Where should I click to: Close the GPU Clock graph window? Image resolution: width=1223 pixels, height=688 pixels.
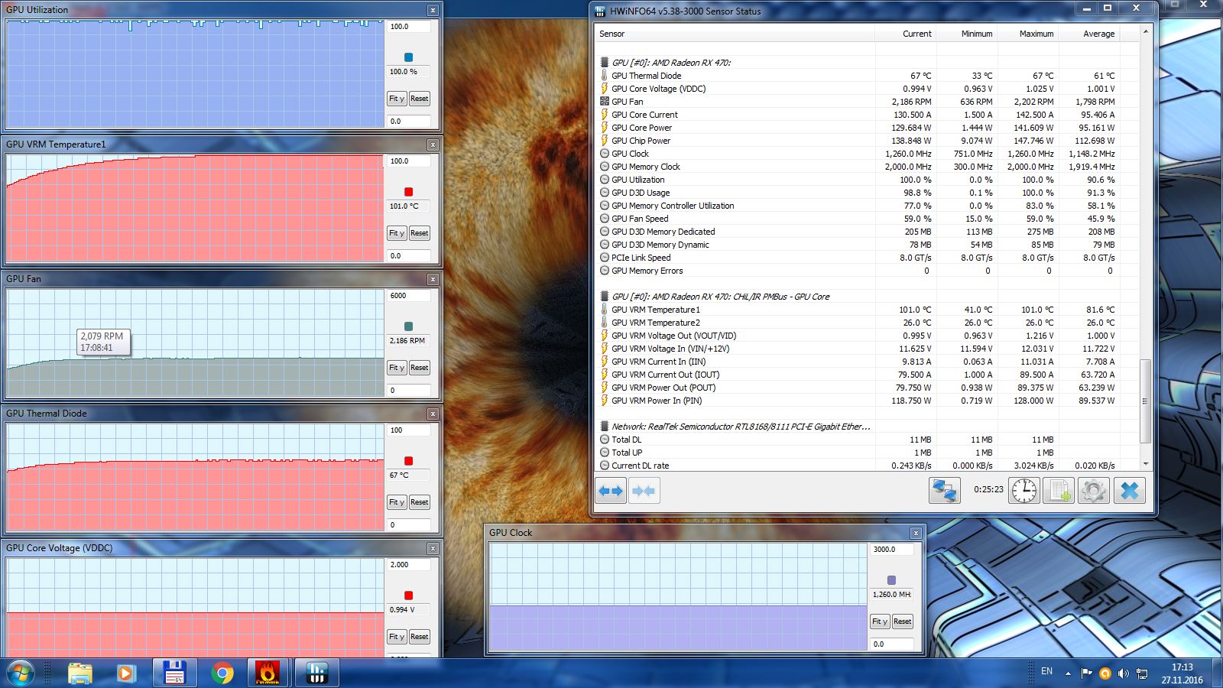click(x=916, y=533)
